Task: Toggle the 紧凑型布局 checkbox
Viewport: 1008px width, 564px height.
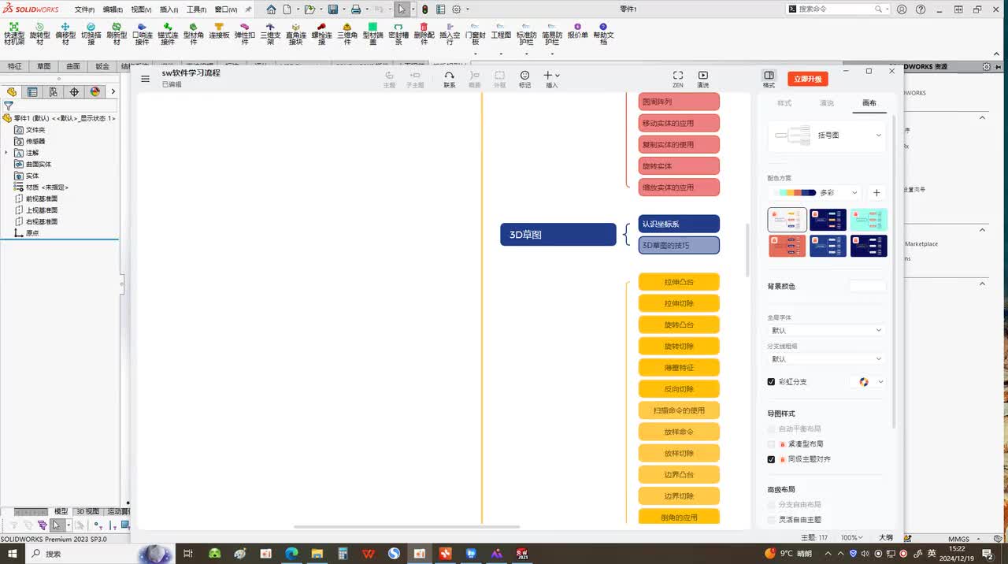Action: point(771,444)
